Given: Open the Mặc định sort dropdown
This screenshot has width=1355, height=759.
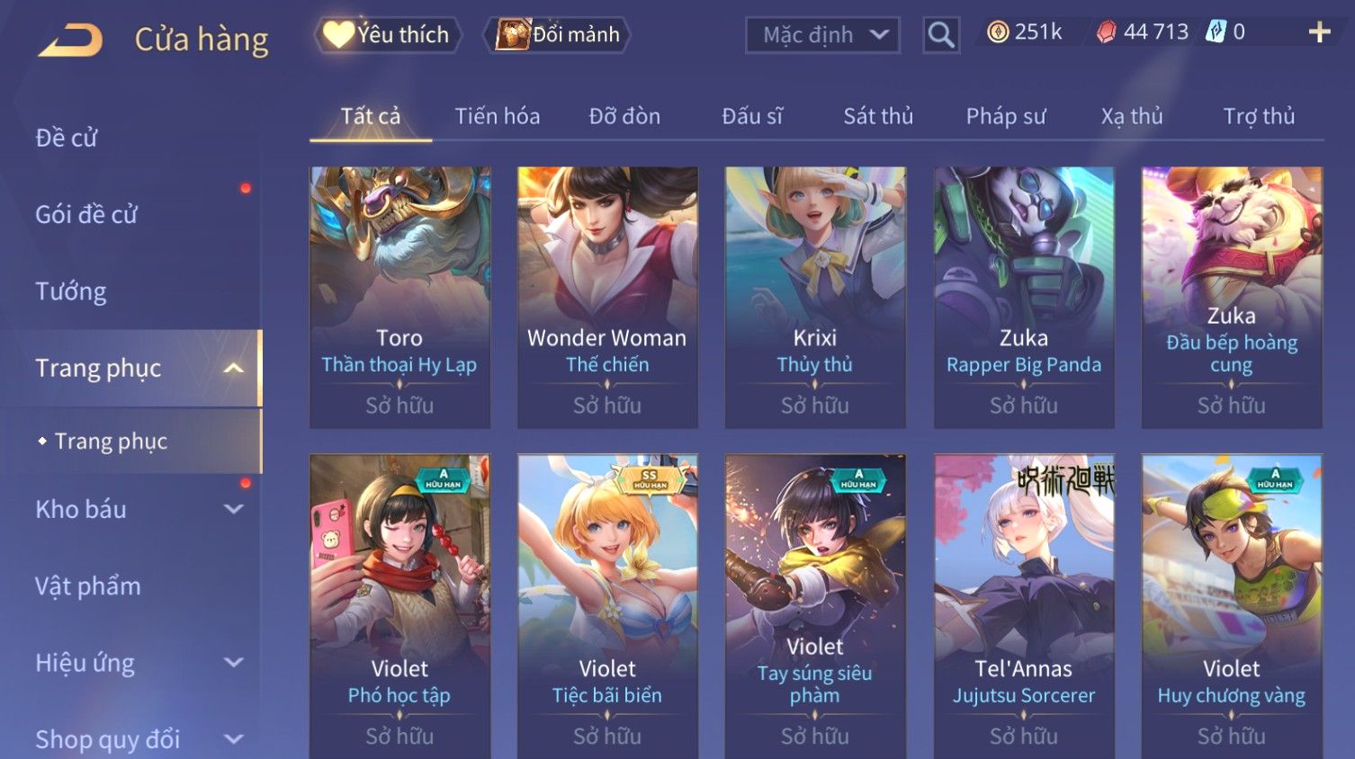Looking at the screenshot, I should click(x=822, y=35).
